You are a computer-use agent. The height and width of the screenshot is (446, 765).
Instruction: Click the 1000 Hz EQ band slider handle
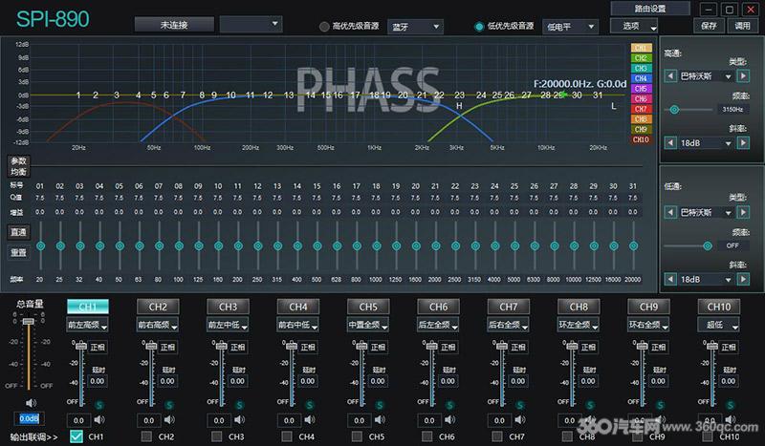point(376,246)
